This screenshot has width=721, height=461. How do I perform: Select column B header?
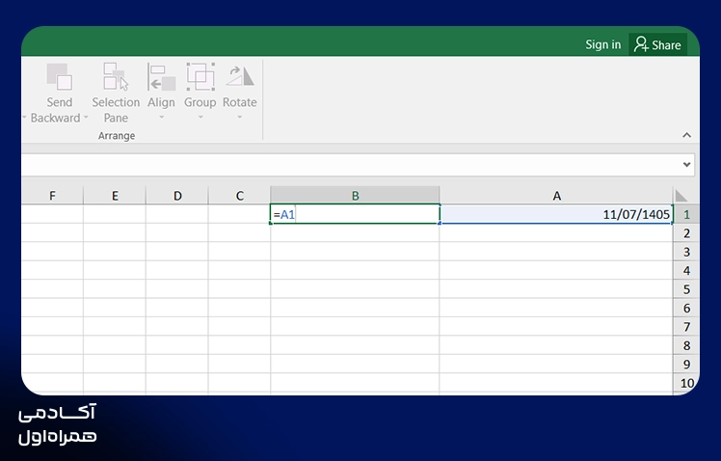click(355, 196)
